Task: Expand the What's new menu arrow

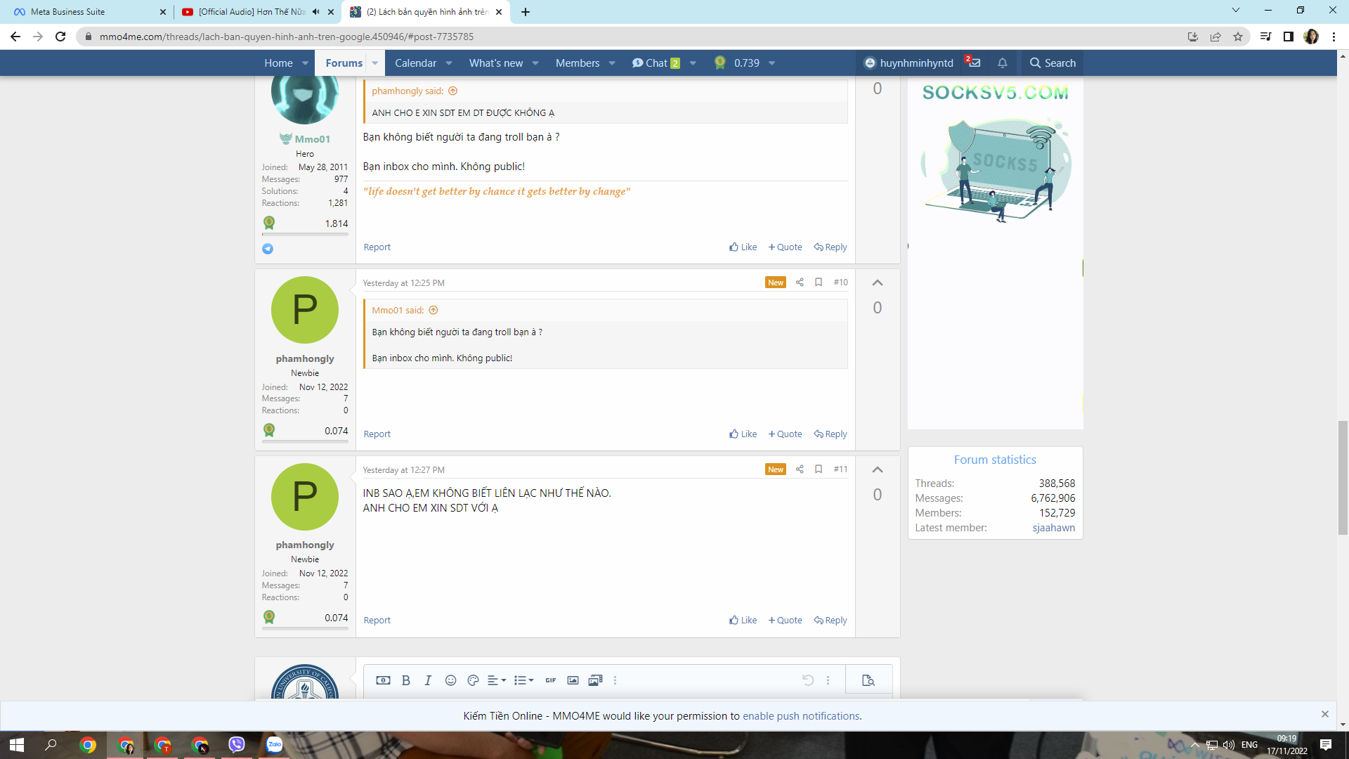Action: pos(535,63)
